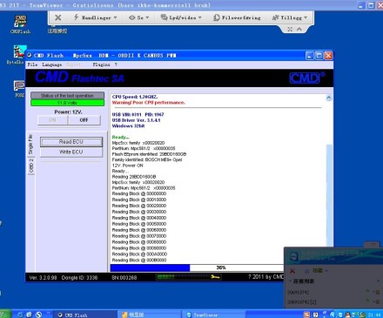Open TeamViewer taskbar button
Screen dimensions: 383x318
213,315
